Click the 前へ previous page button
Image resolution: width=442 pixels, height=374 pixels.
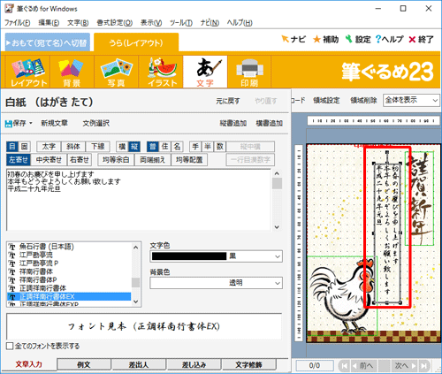click(x=363, y=366)
